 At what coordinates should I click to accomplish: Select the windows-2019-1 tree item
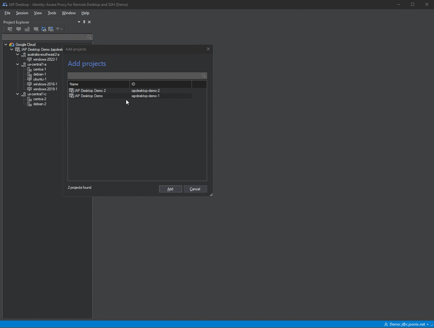pos(45,89)
